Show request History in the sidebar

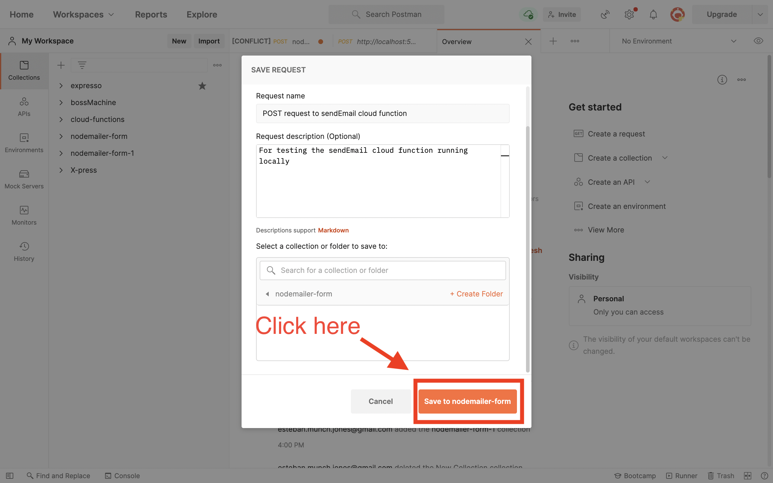(24, 252)
